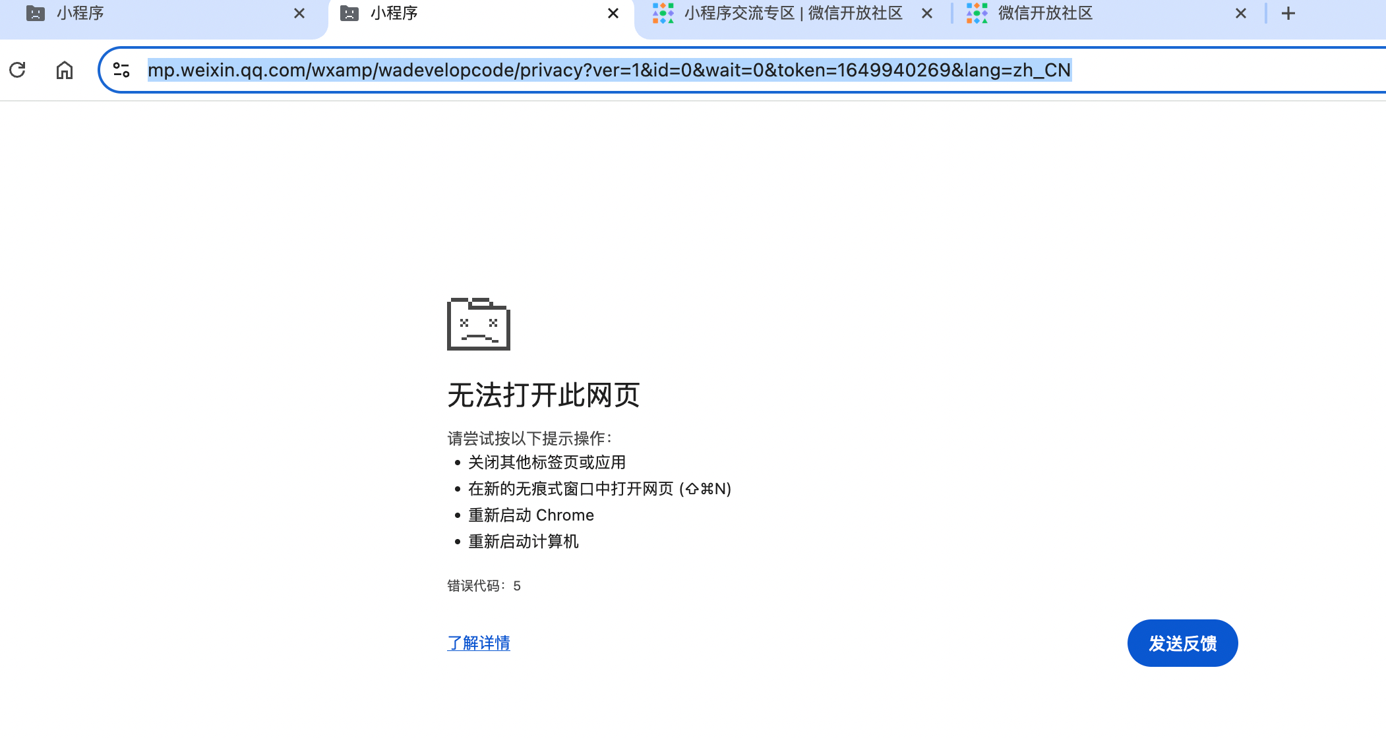This screenshot has width=1386, height=738.
Task: Close the active 小程序 tab
Action: click(613, 13)
